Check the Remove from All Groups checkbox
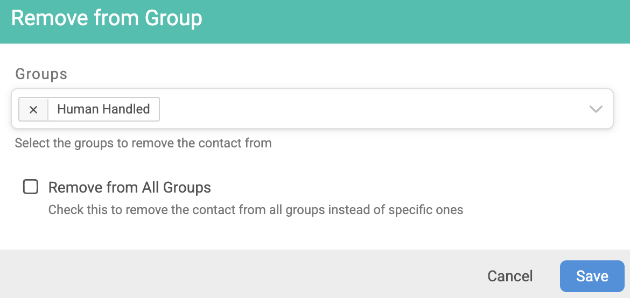630x298 pixels. 31,187
